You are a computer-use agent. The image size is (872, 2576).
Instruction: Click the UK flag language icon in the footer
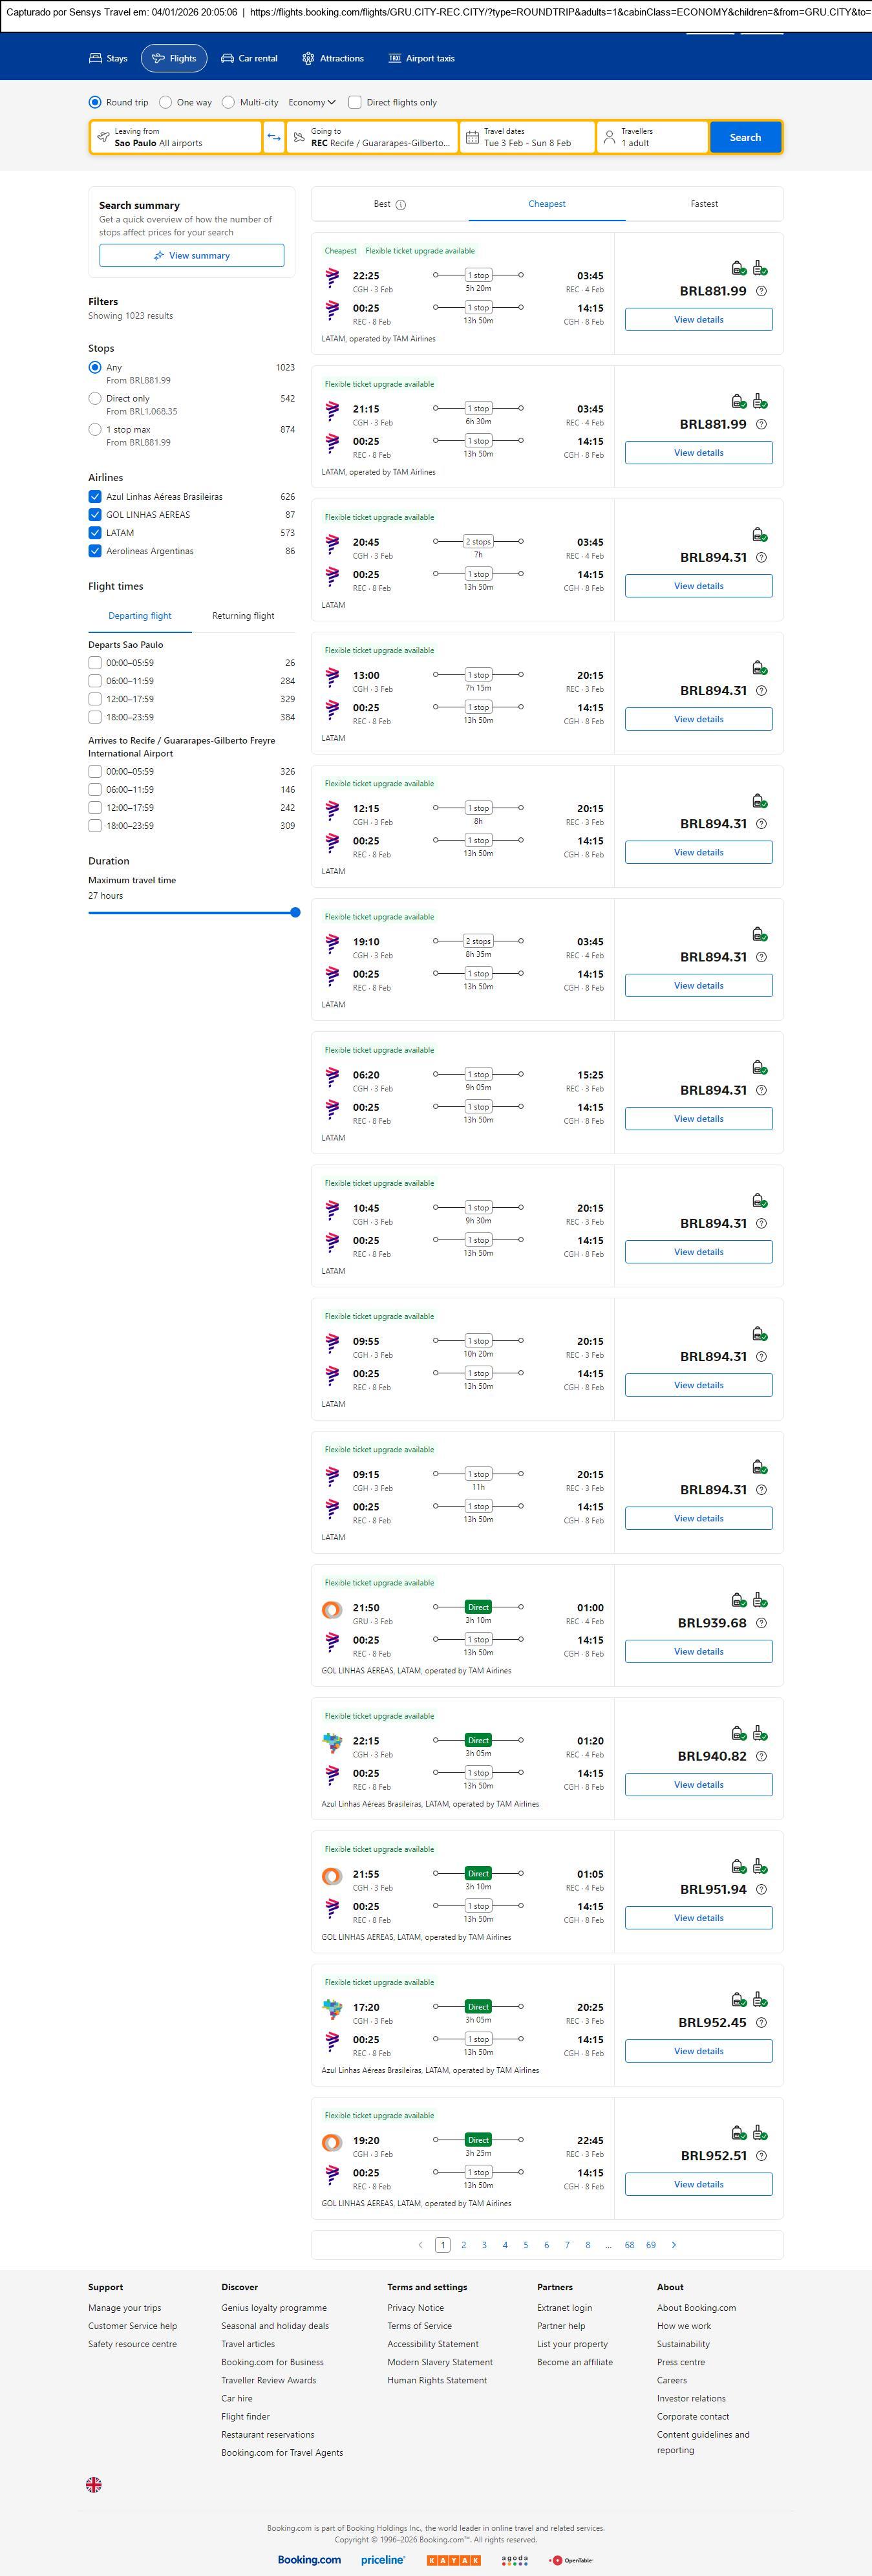click(94, 2484)
